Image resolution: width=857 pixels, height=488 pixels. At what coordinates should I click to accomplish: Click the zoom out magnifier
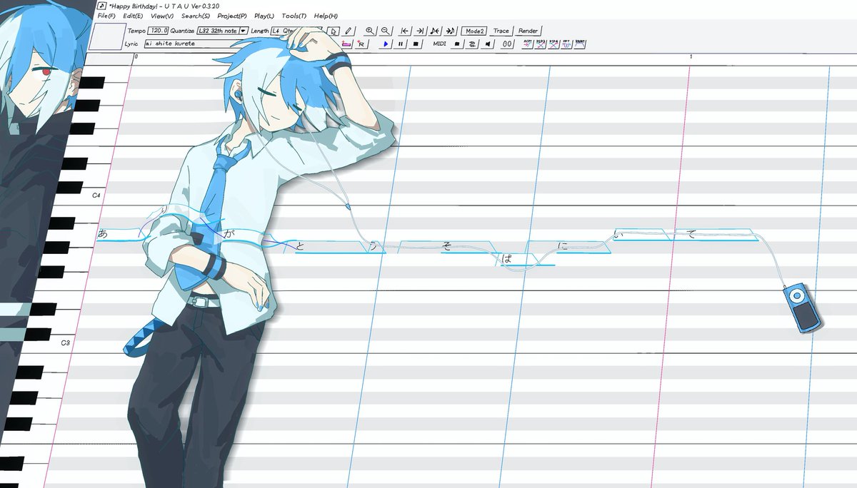point(386,31)
